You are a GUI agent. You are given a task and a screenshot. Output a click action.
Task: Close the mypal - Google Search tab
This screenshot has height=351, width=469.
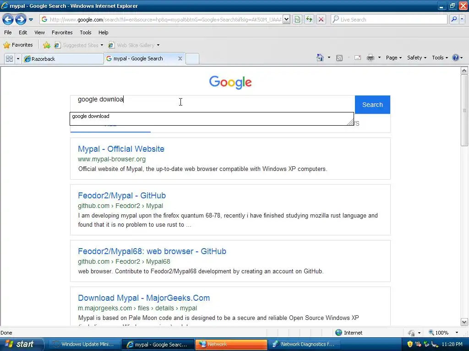point(180,58)
